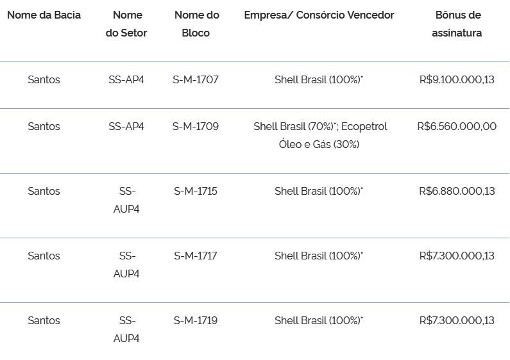Select block cell S-M-1709
This screenshot has height=360, width=510.
[x=196, y=126]
